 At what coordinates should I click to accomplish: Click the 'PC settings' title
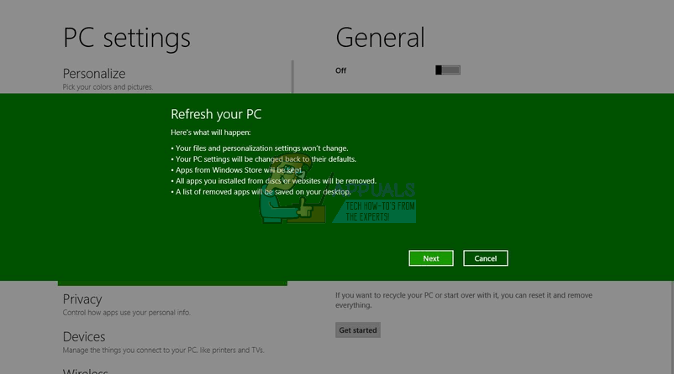(126, 39)
